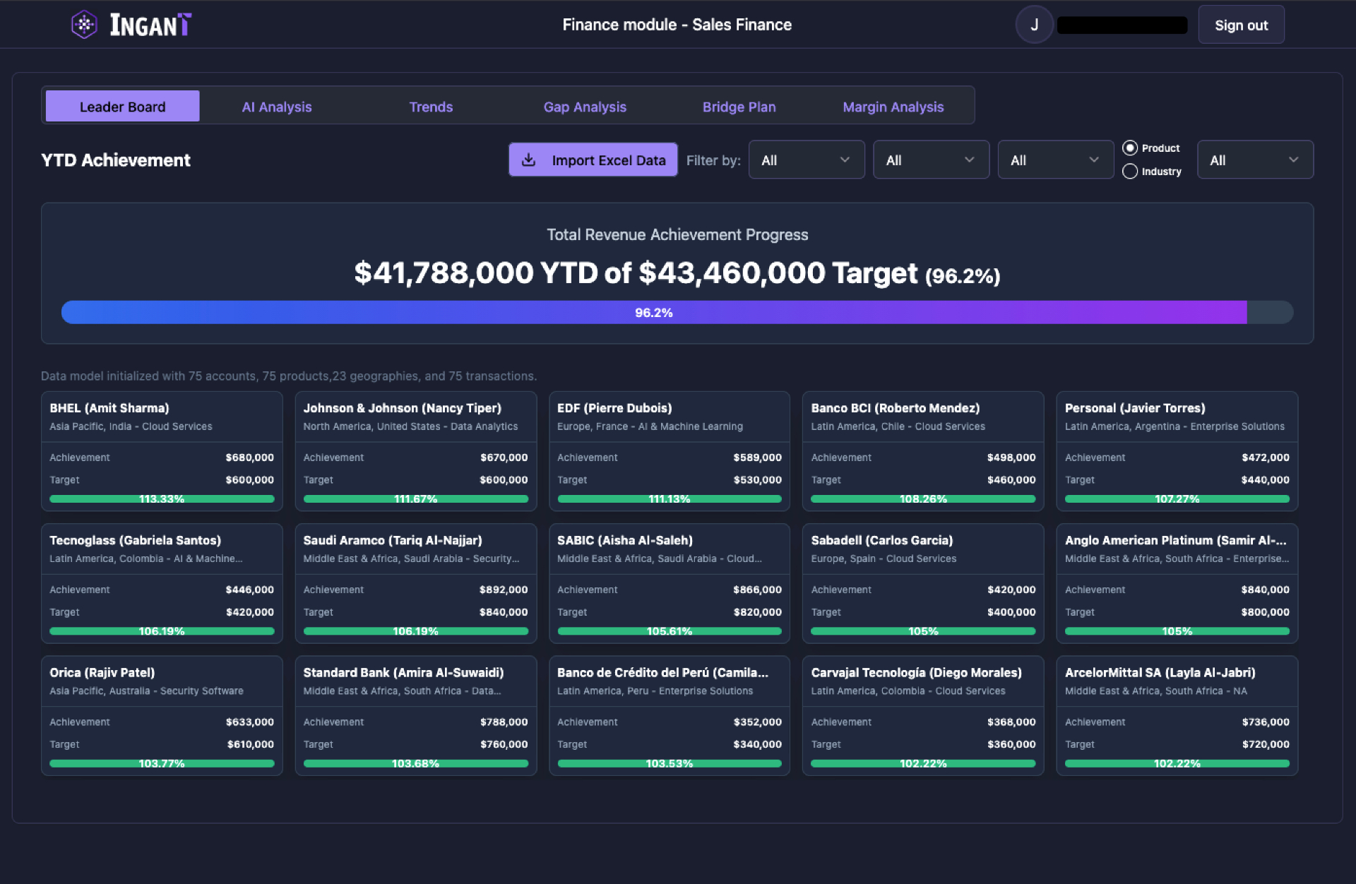Select the Johnson & Johnson (Nancy Tiper) title
This screenshot has width=1356, height=884.
402,408
